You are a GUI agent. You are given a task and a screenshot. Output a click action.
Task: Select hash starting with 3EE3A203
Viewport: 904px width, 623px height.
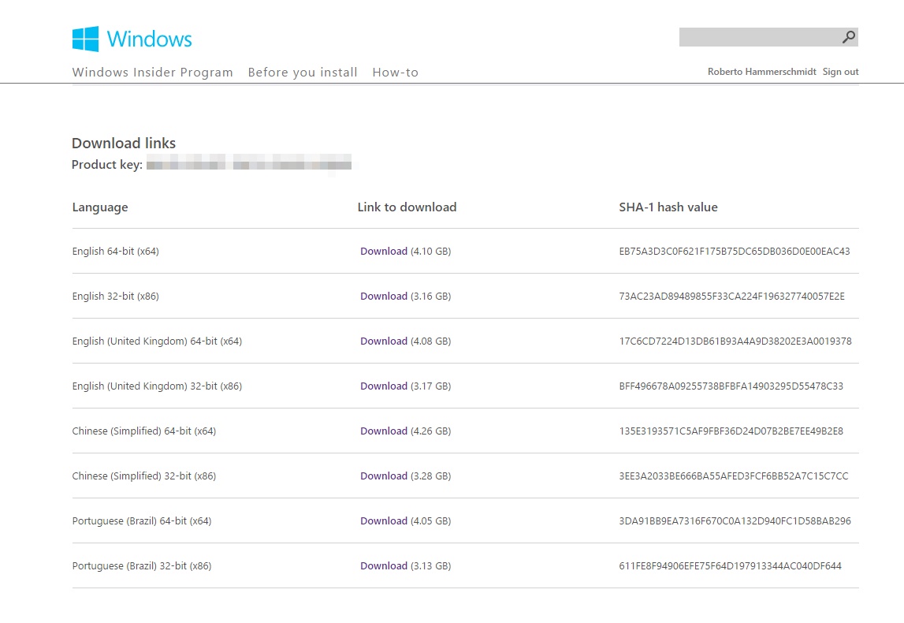click(734, 476)
